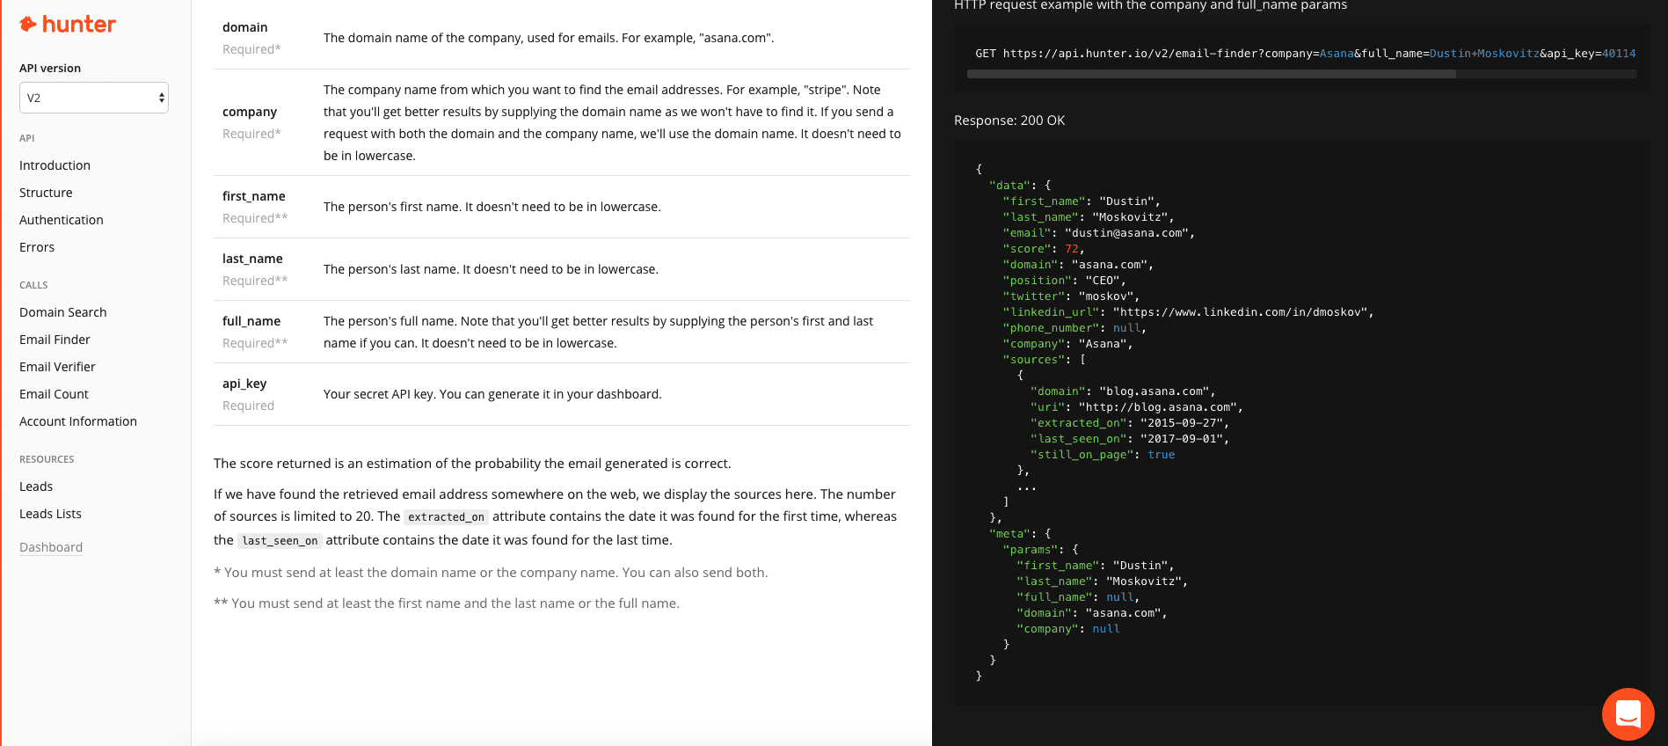
Task: Select Email Finder in sidebar
Action: point(55,340)
